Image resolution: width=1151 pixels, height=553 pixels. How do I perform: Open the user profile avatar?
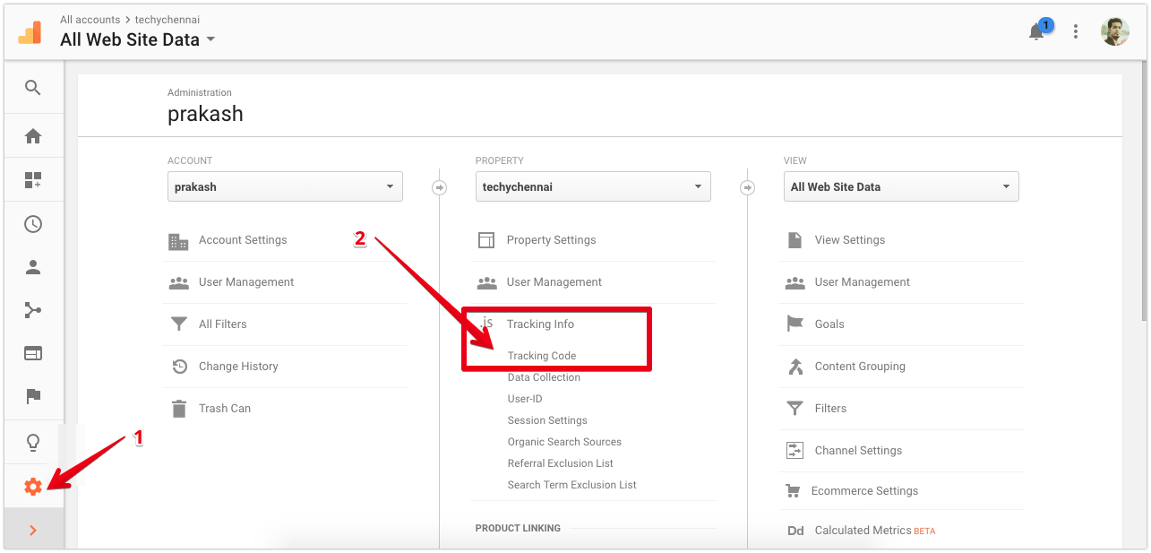[1115, 31]
